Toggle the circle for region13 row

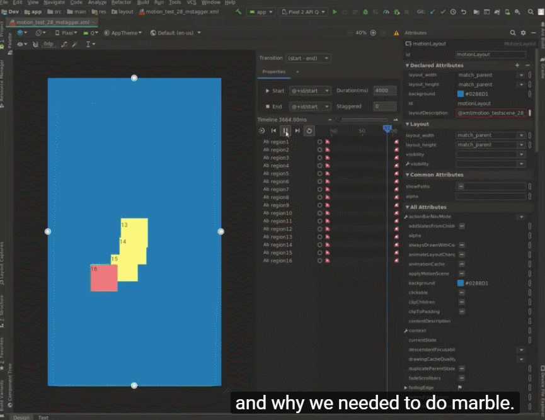(320, 237)
